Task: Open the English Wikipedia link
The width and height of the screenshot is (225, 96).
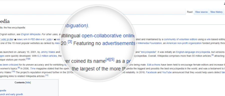Action: click(x=31, y=34)
